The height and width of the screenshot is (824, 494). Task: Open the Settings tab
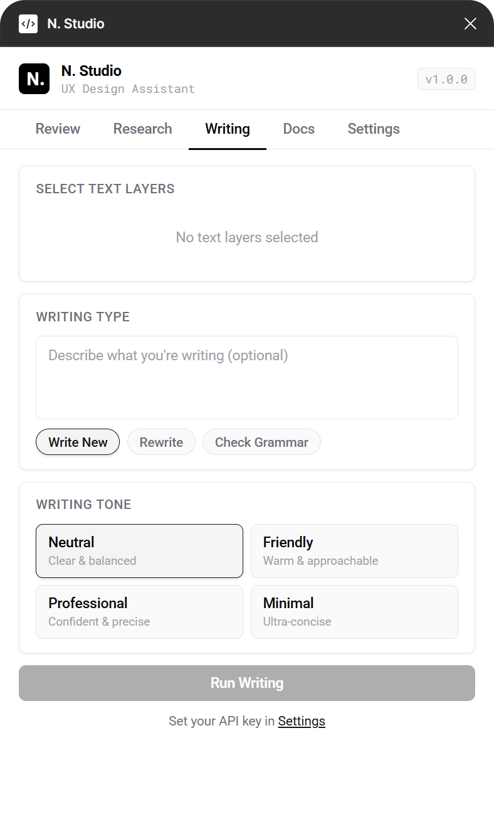tap(374, 129)
